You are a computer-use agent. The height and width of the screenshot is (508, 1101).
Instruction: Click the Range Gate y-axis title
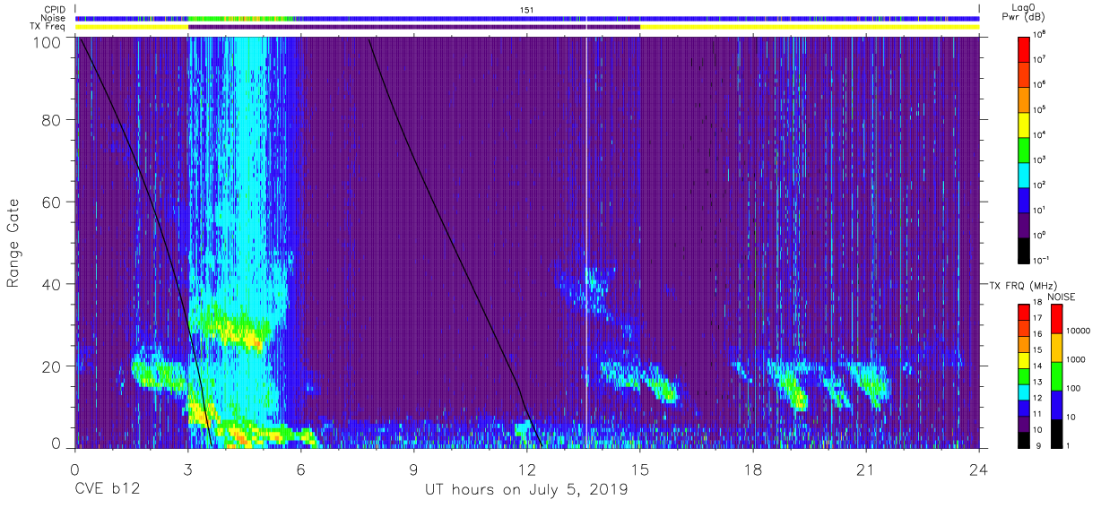click(x=13, y=243)
